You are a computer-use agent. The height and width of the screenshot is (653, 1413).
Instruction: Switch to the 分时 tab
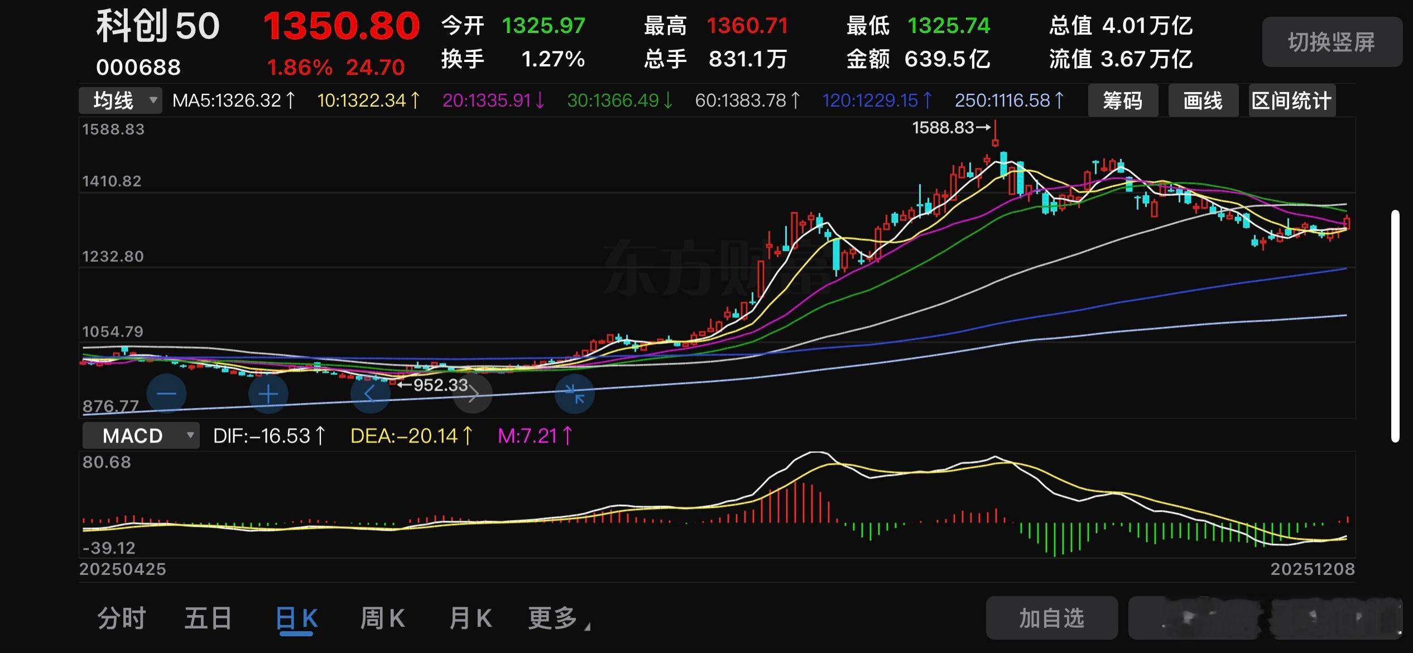121,618
